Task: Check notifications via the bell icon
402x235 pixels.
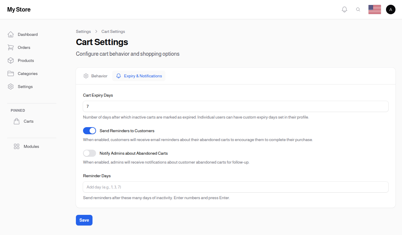Action: 344,9
